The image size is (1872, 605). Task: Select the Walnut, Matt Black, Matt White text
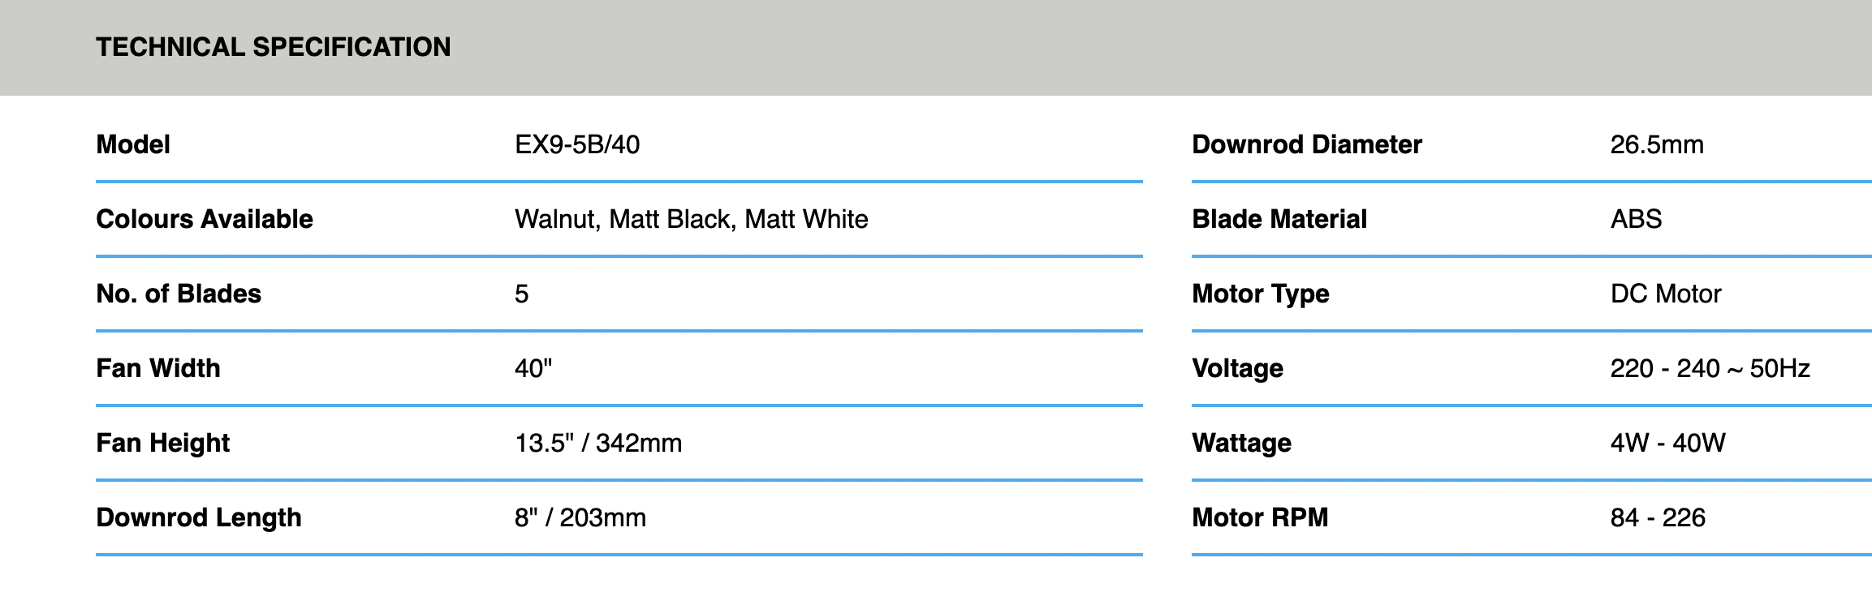coord(691,220)
